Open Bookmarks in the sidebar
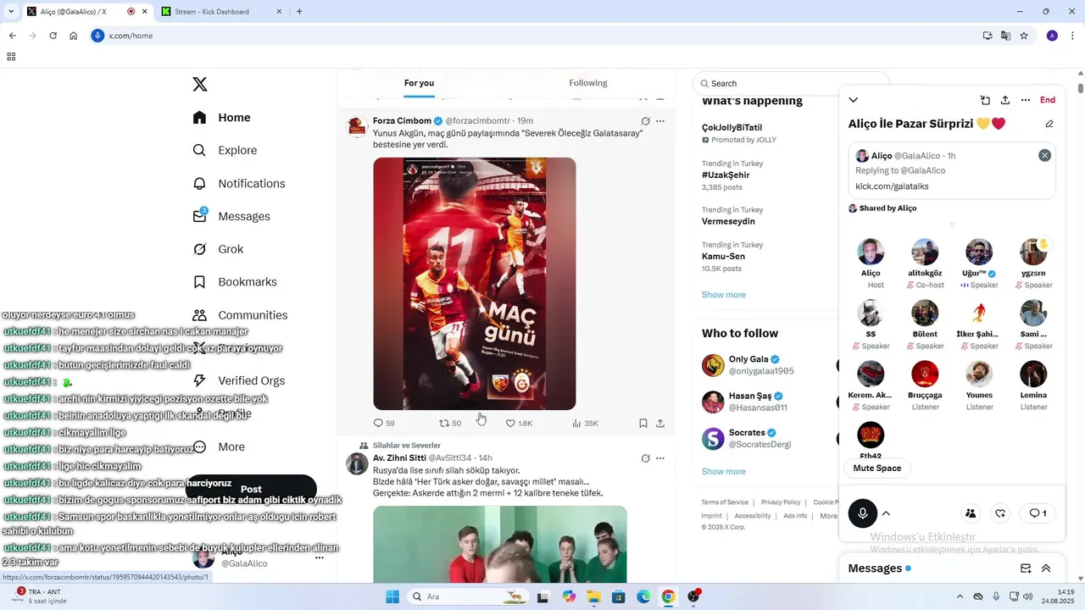1085x610 pixels. [x=235, y=282]
